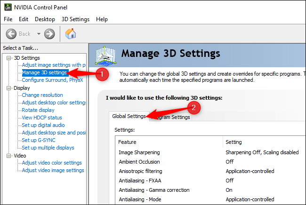Switch to the Global Settings tab
The image size is (306, 205).
pyautogui.click(x=129, y=117)
